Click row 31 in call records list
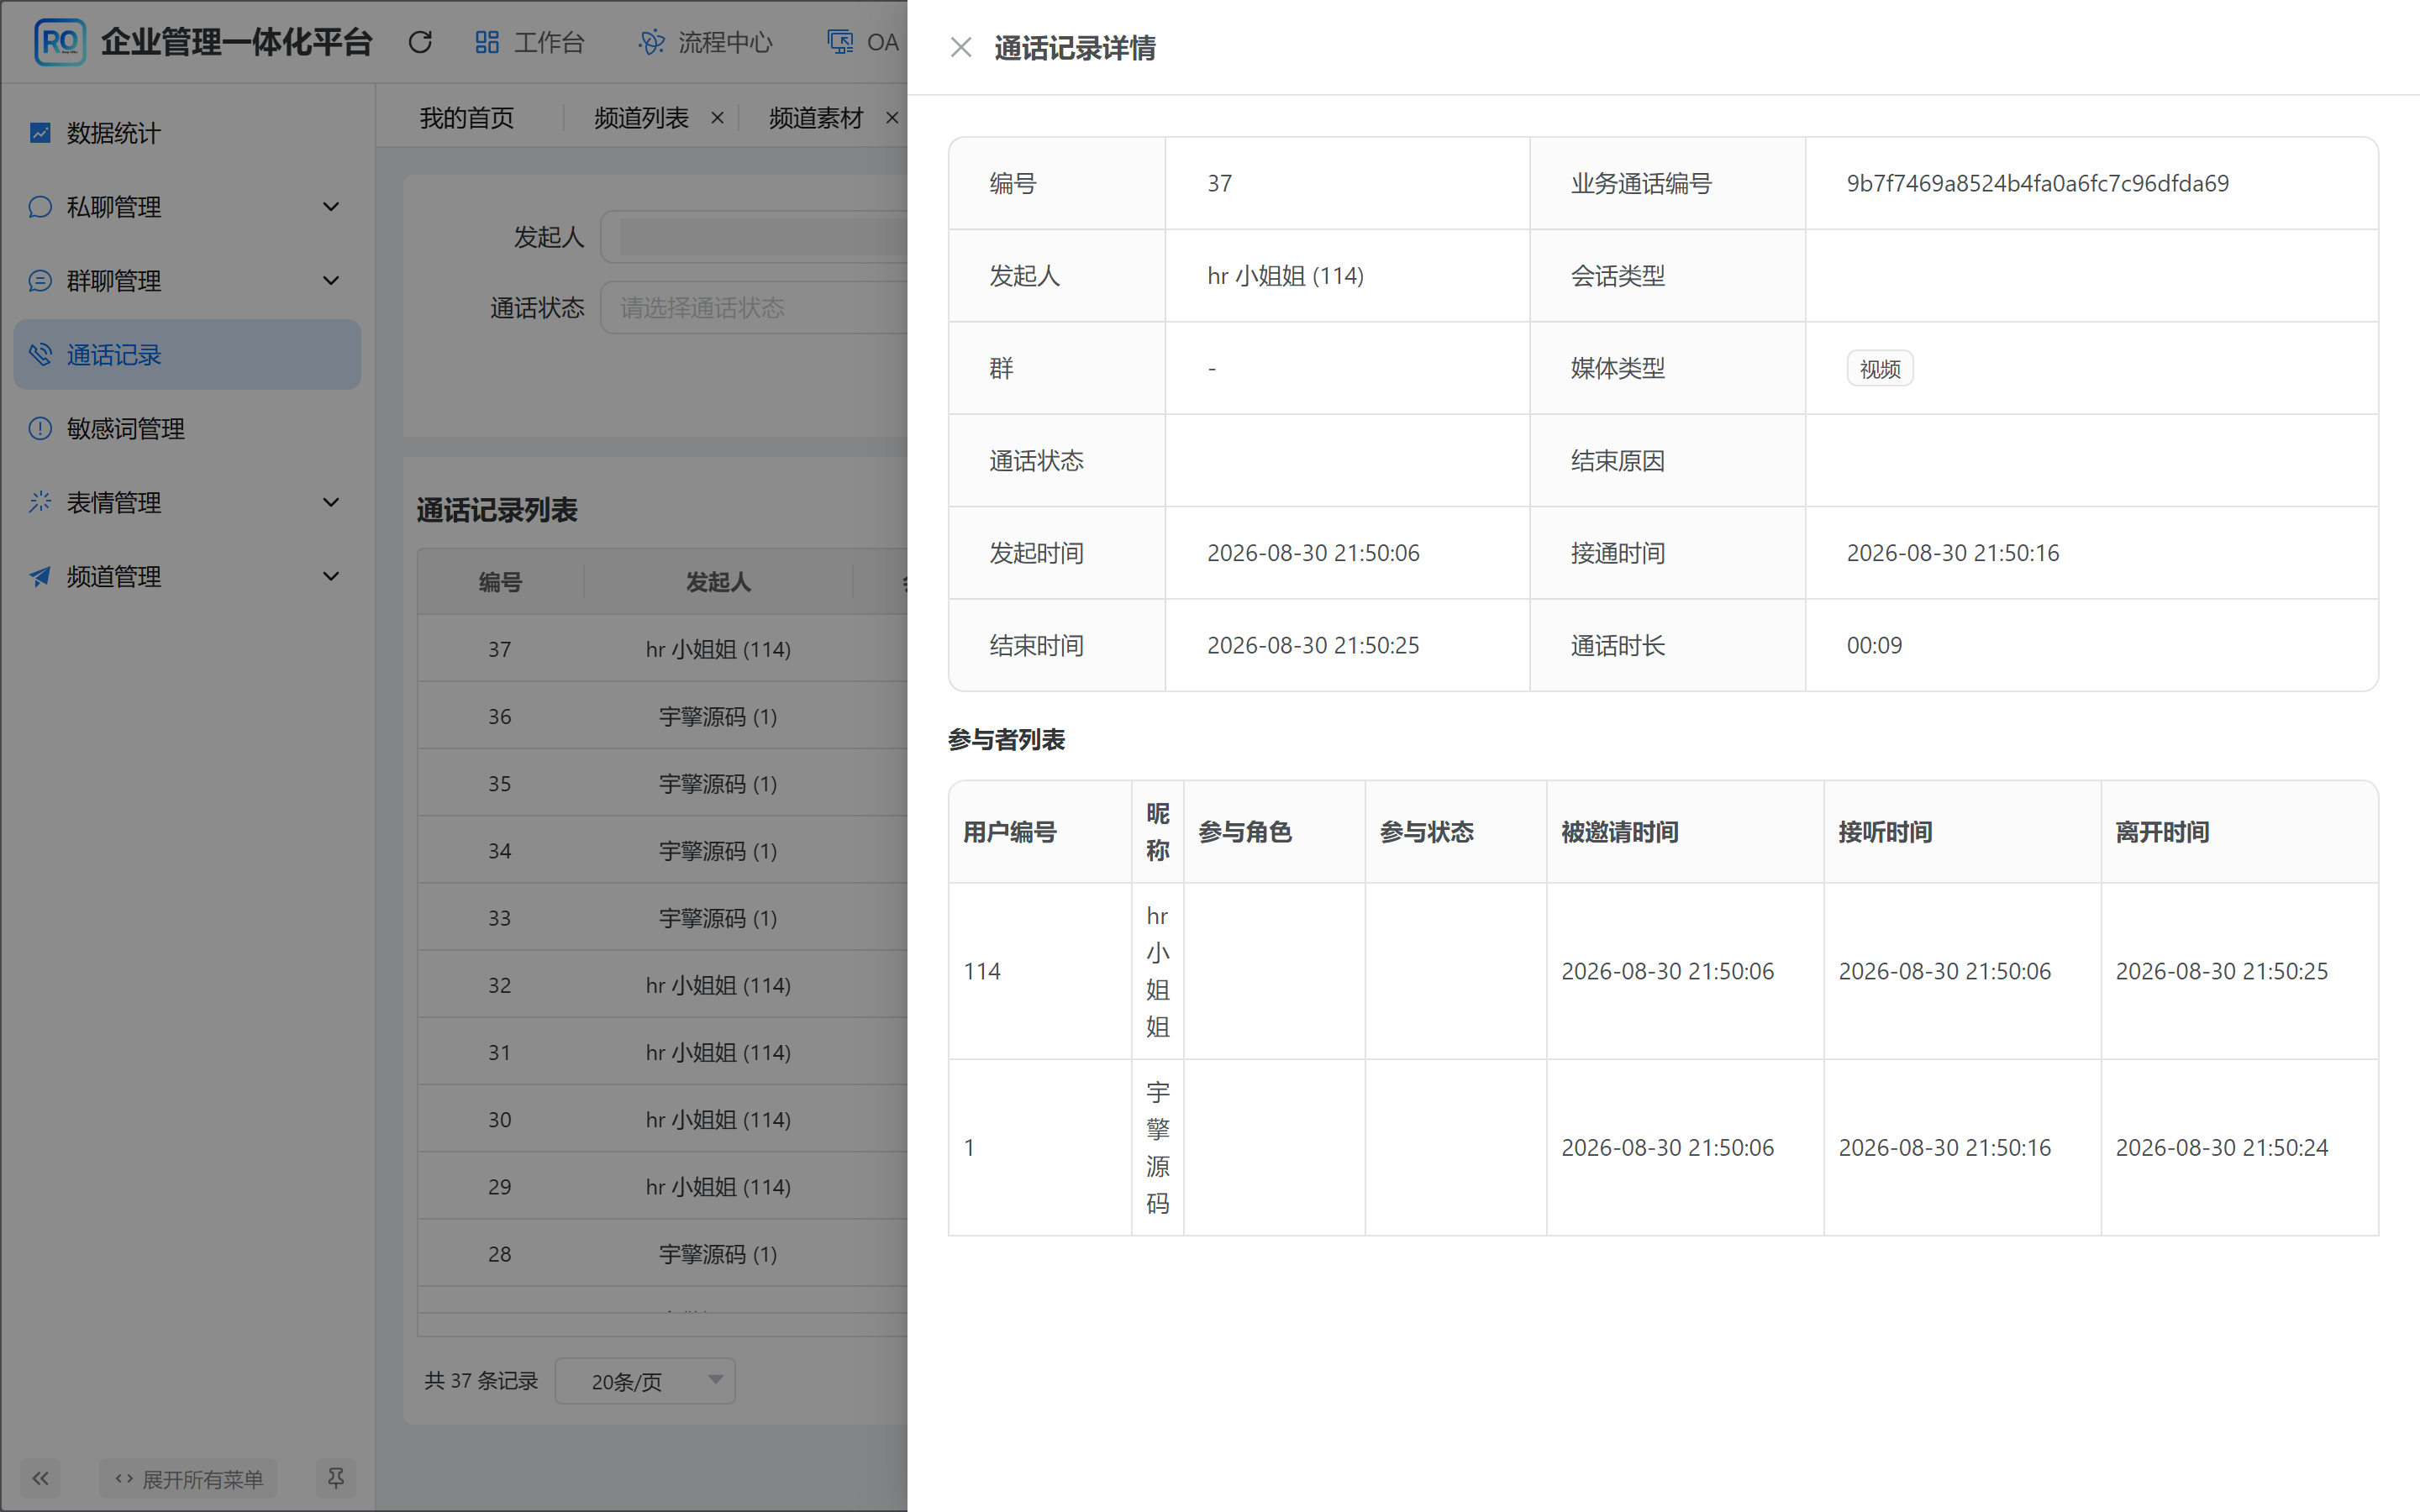 click(663, 1052)
